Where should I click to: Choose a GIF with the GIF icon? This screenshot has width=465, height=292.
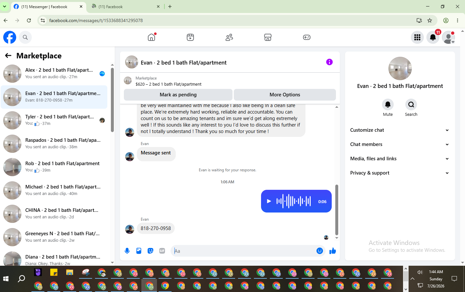[x=162, y=251]
